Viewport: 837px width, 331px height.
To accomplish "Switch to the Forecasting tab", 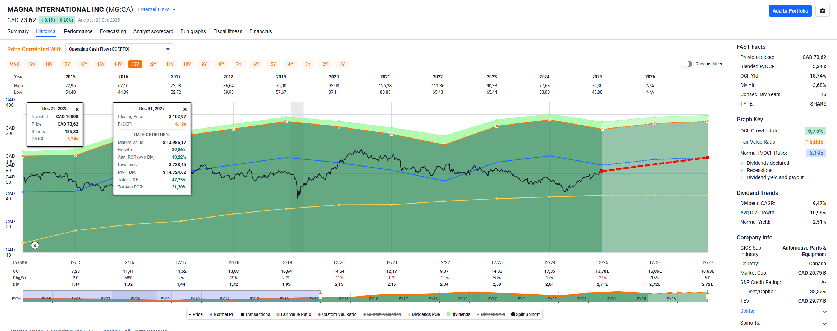I will (113, 31).
